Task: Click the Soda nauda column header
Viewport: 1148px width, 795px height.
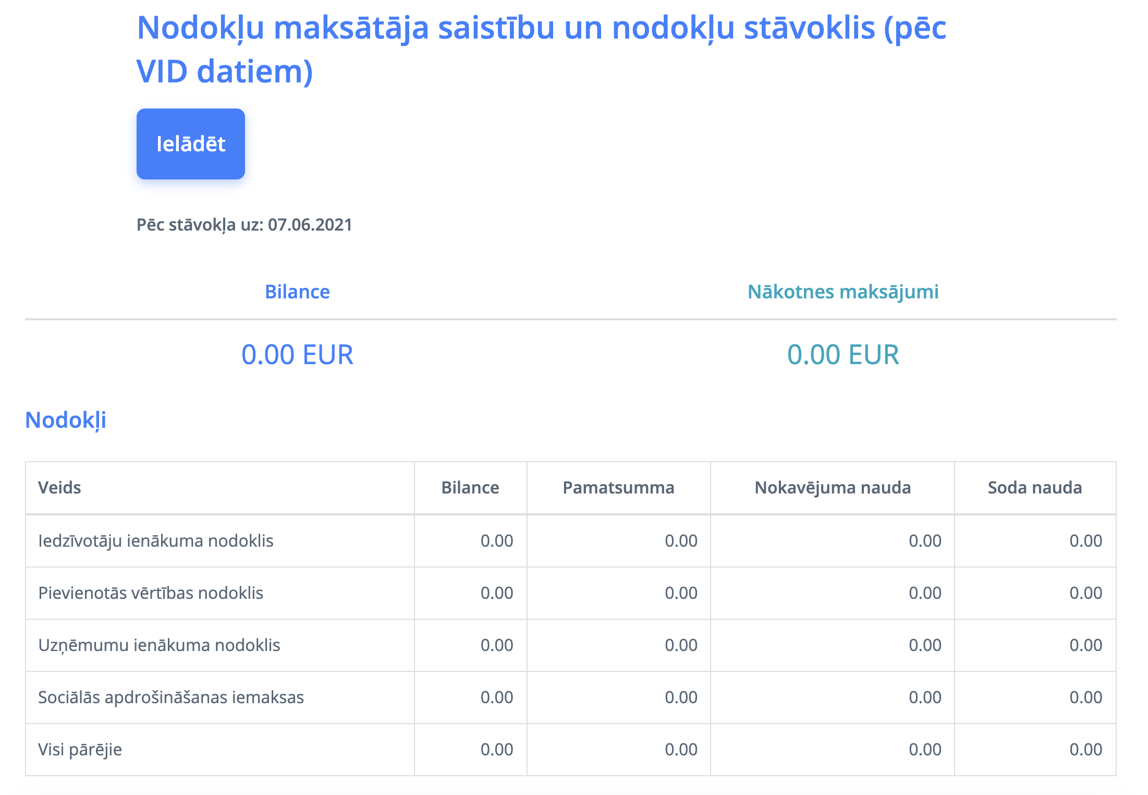Action: (1034, 488)
